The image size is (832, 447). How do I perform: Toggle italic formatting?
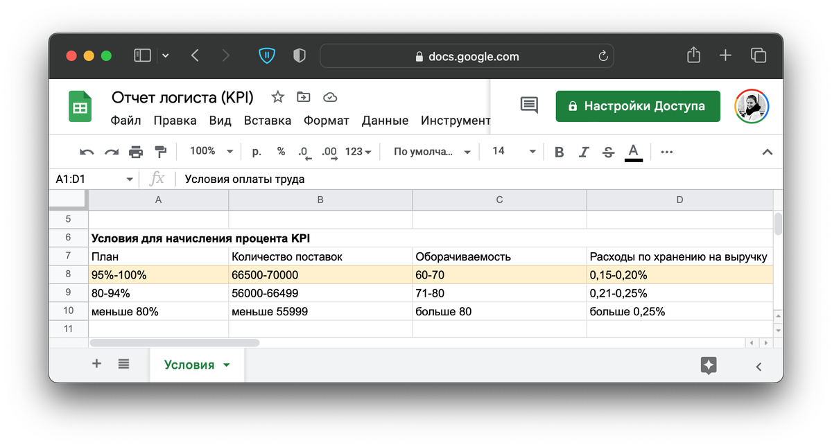point(583,151)
